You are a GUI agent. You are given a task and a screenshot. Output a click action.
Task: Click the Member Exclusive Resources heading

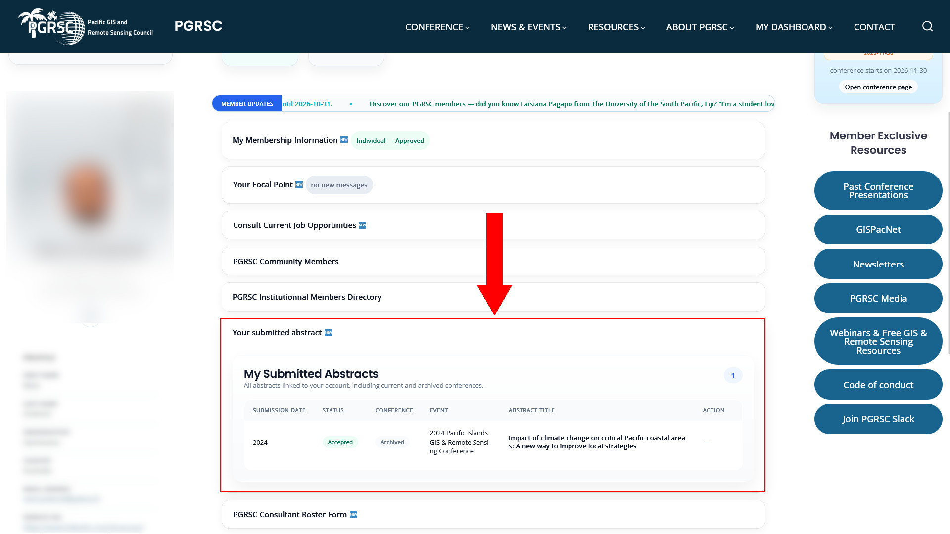878,143
